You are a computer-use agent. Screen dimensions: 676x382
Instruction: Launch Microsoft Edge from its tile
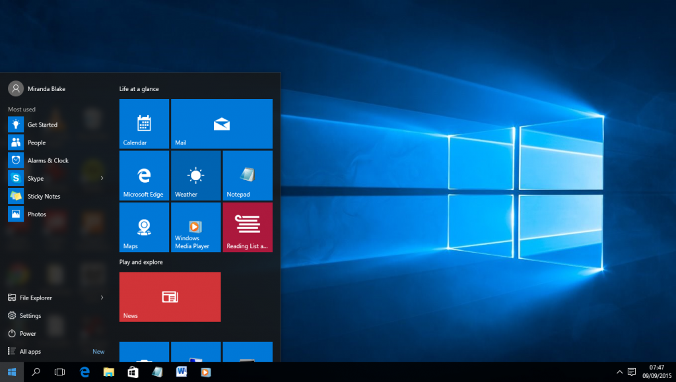pos(144,175)
